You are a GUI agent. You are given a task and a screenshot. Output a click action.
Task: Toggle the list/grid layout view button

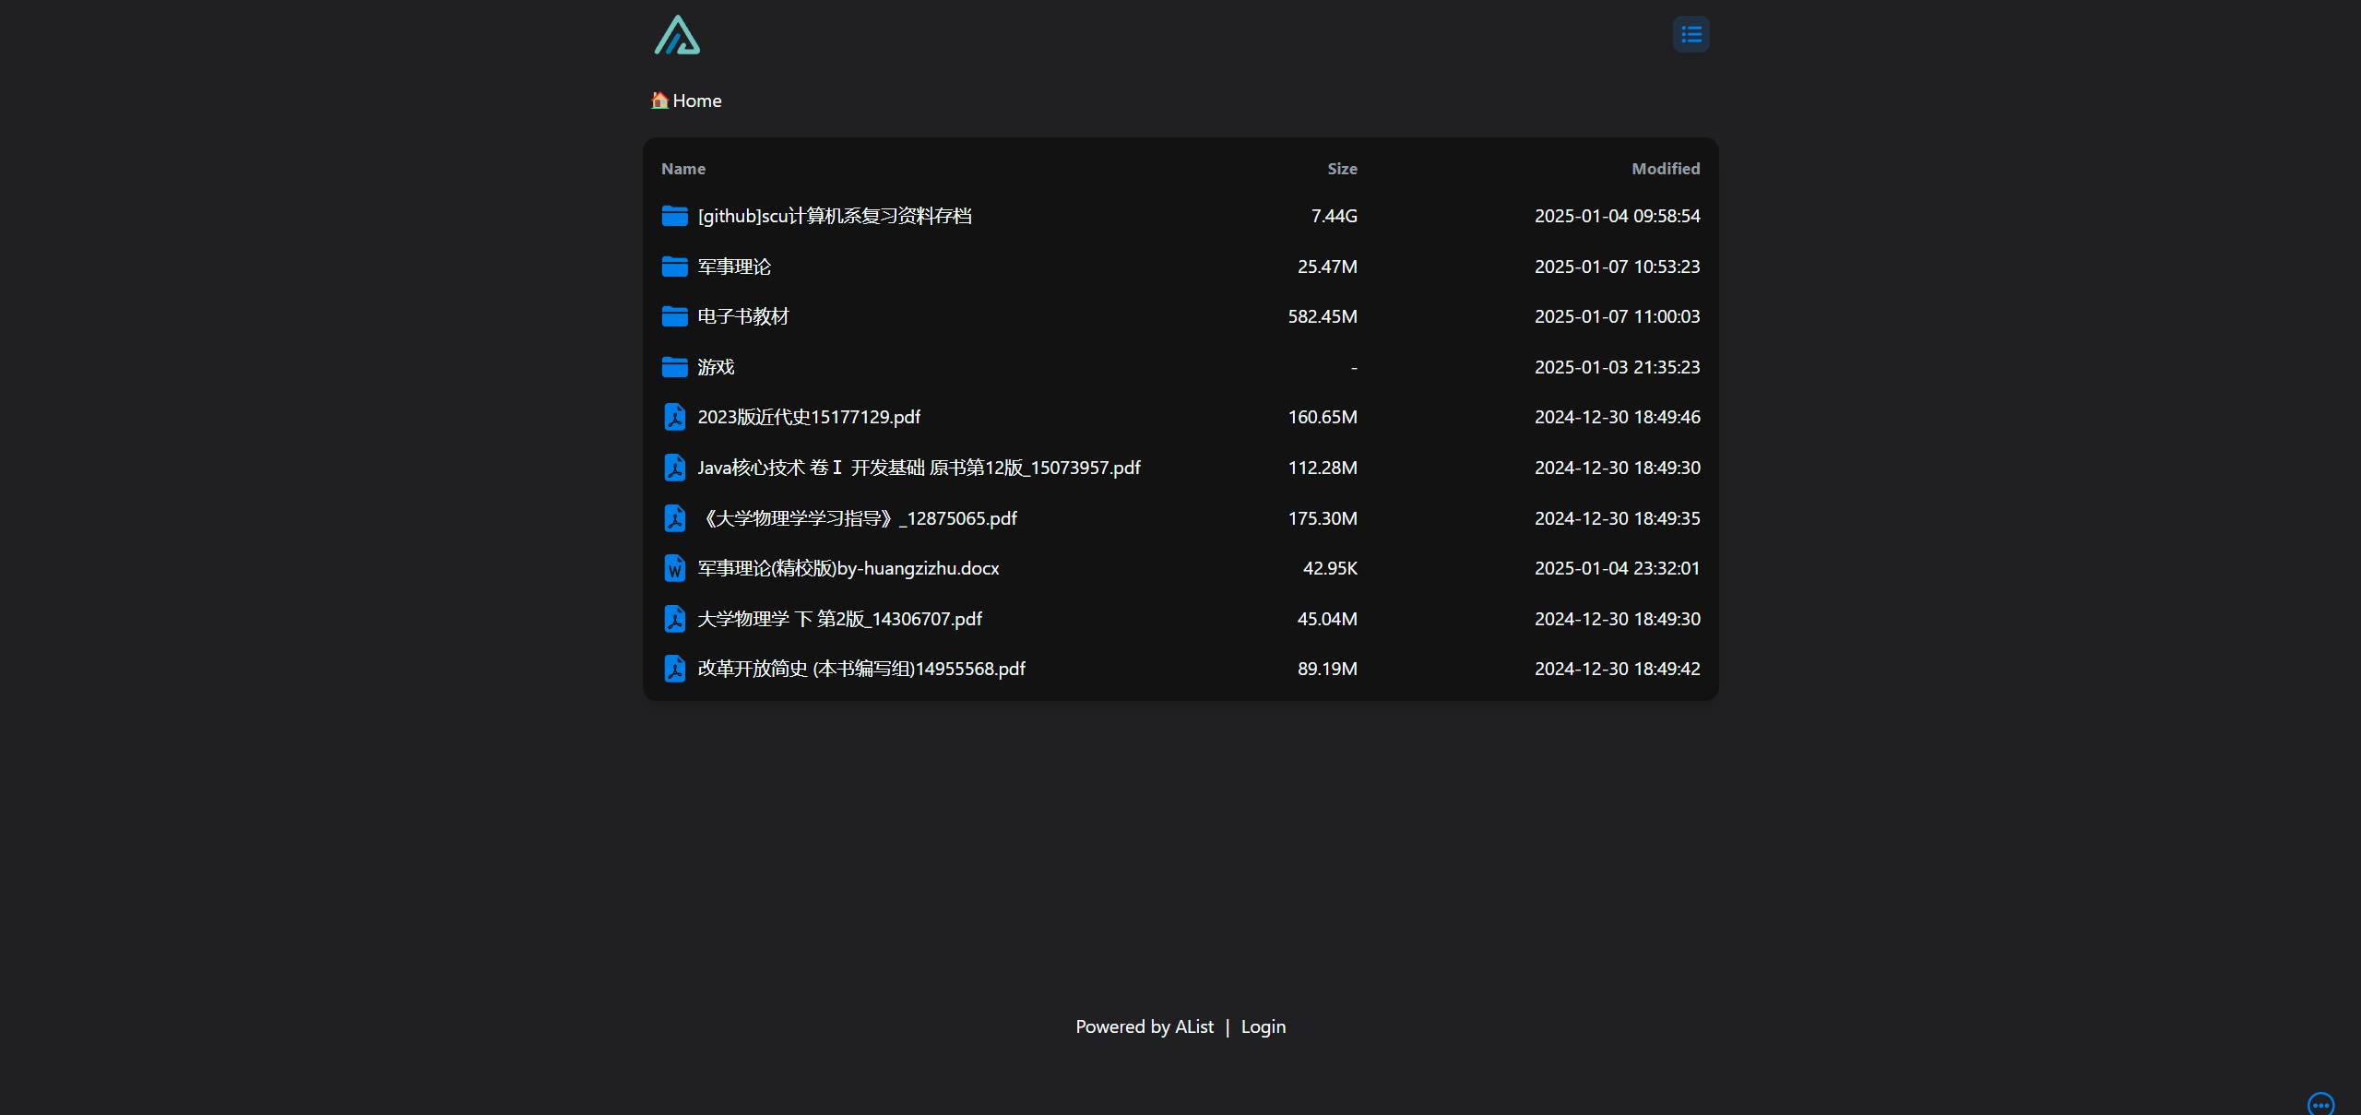pyautogui.click(x=1691, y=35)
